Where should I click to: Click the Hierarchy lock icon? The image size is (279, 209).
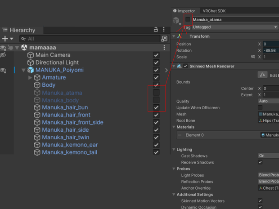point(156,30)
